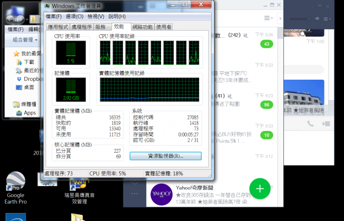
Task: Open the 說明(H) menu in Task Manager
Action: coord(117,16)
